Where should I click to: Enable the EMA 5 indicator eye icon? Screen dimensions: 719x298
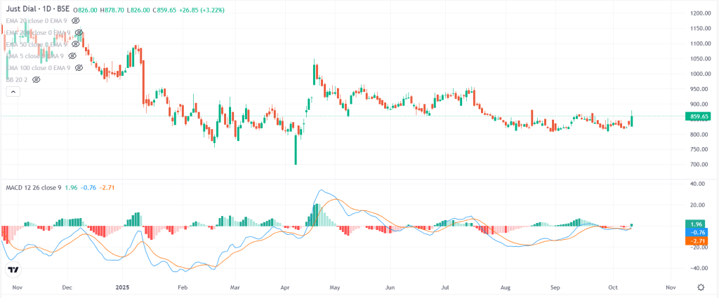(x=72, y=56)
